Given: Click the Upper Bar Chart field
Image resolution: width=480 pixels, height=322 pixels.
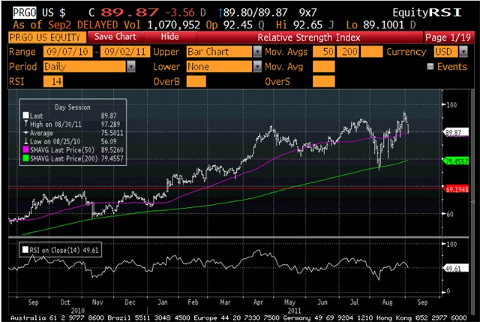Looking at the screenshot, I should [x=219, y=52].
